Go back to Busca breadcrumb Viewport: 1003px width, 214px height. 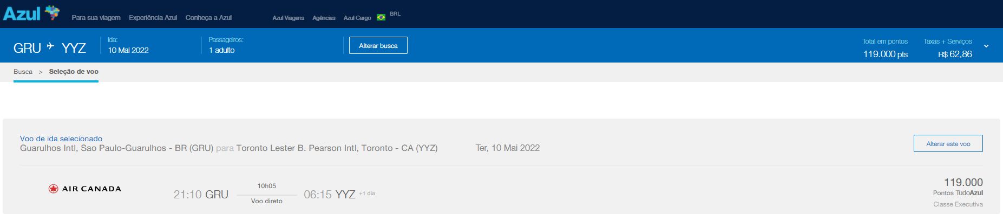tap(23, 72)
